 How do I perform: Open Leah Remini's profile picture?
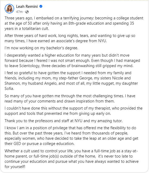[x=9, y=9]
